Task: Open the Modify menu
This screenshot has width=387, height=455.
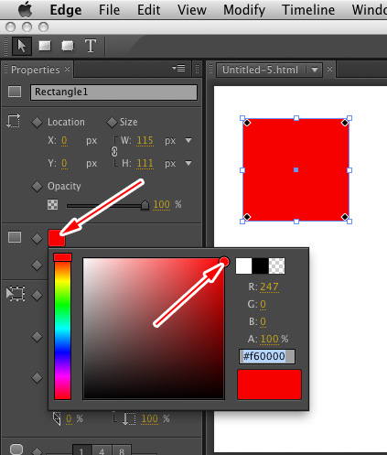Action: 244,10
